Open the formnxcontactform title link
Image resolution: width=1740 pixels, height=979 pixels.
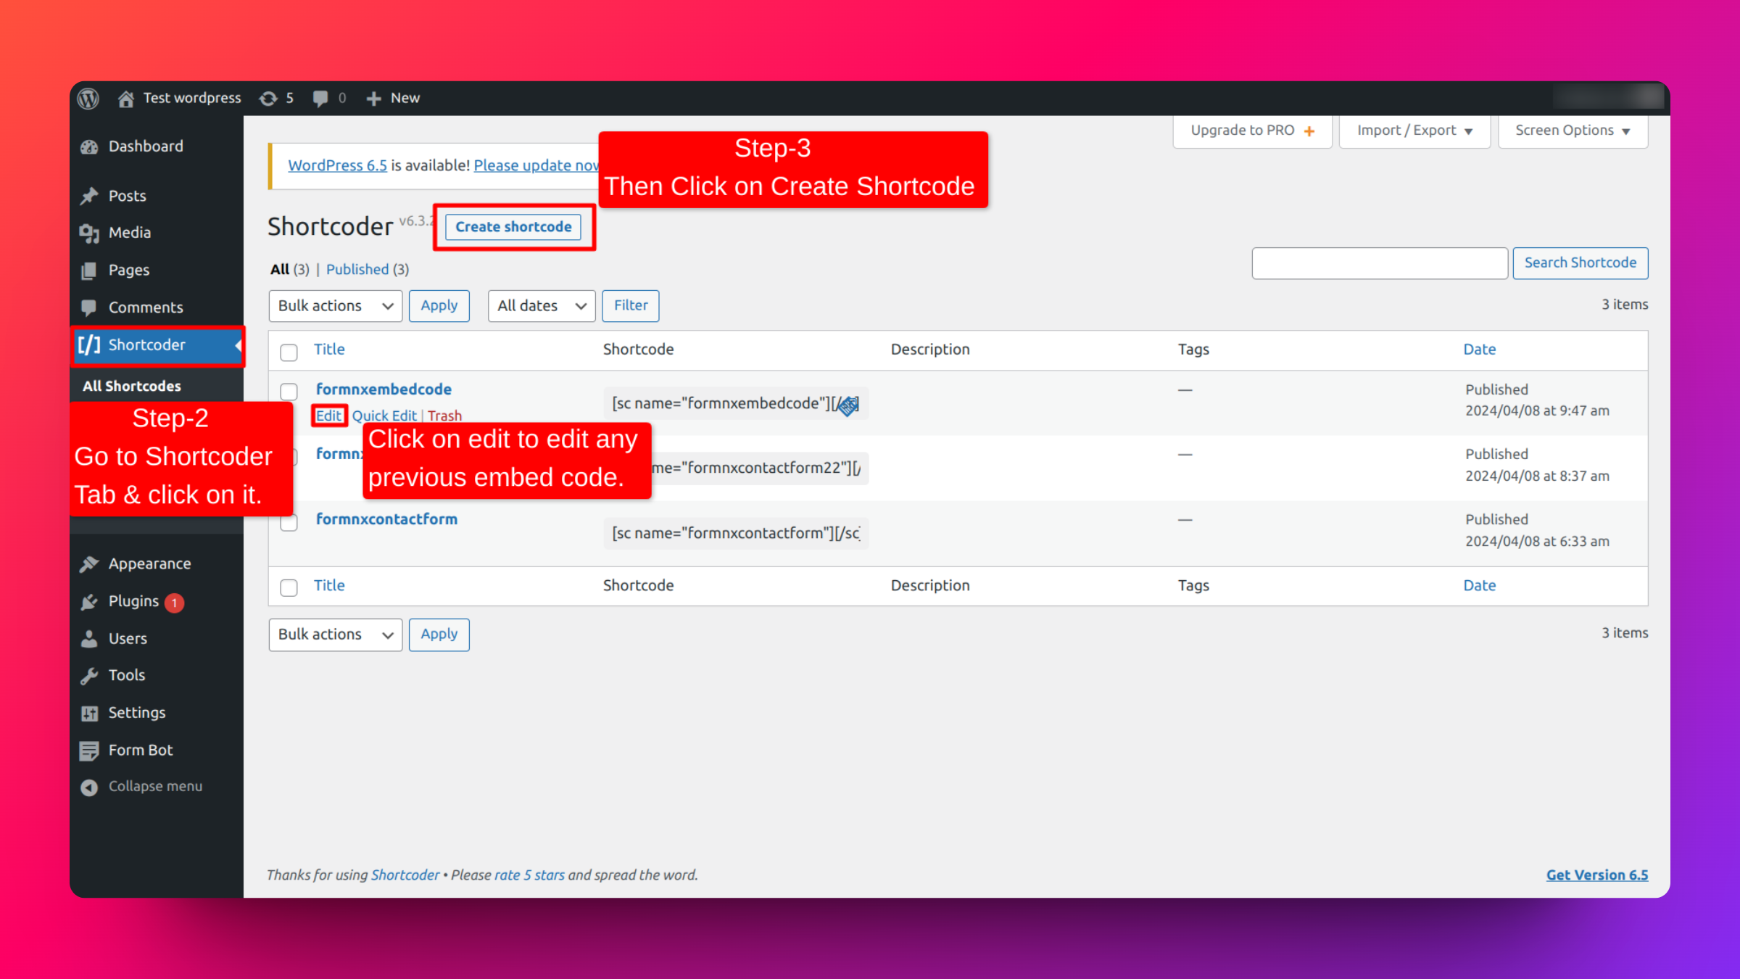(x=386, y=519)
